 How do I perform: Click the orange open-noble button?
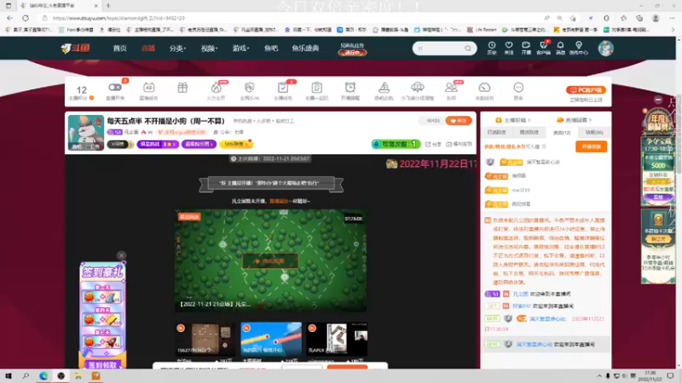point(591,146)
